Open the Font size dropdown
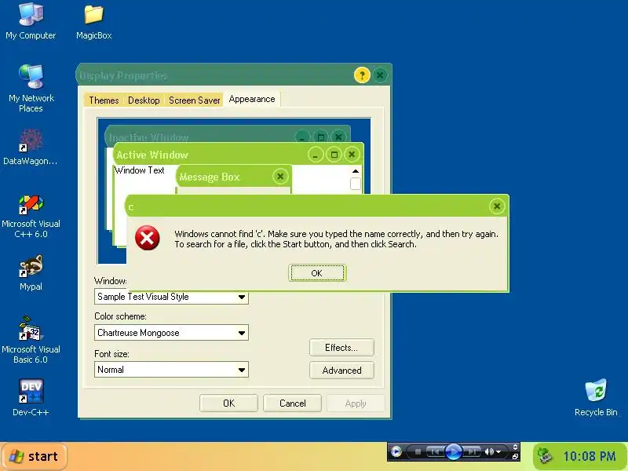The width and height of the screenshot is (628, 471). point(171,370)
